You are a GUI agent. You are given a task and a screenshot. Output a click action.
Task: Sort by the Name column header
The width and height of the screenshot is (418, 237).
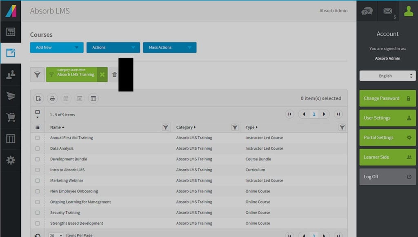[x=57, y=127]
